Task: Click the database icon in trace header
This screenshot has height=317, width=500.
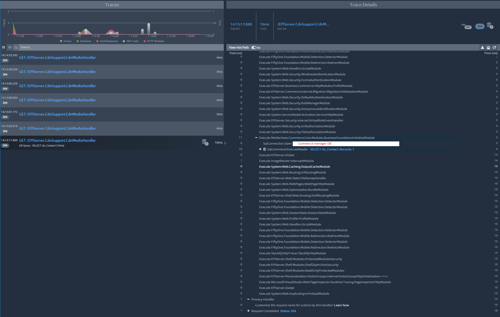Action: 490,25
